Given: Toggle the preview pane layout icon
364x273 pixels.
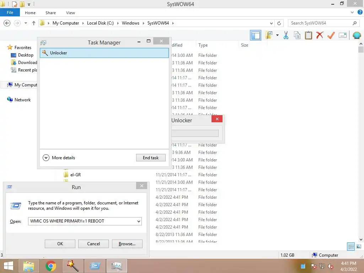Looking at the screenshot, I should click(x=255, y=36).
